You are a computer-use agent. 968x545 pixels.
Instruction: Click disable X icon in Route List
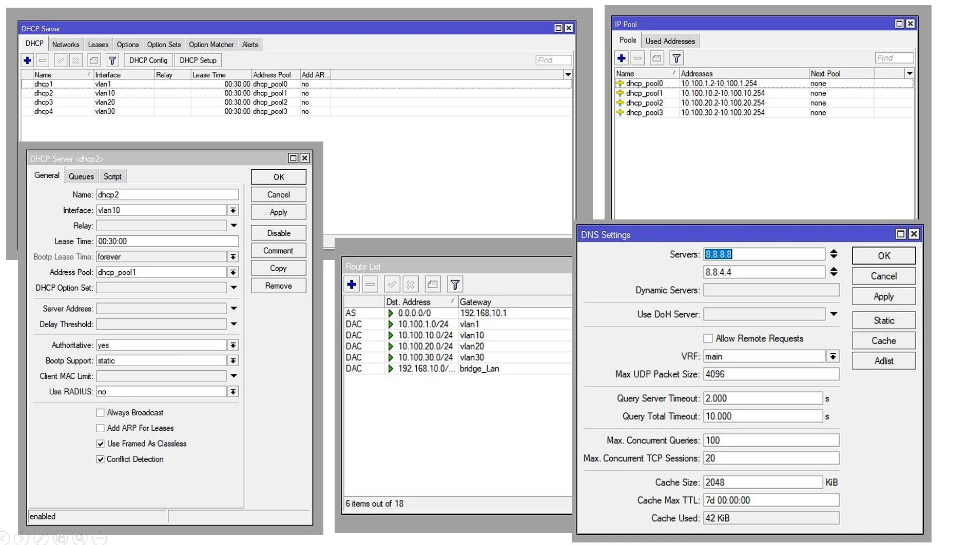point(410,284)
